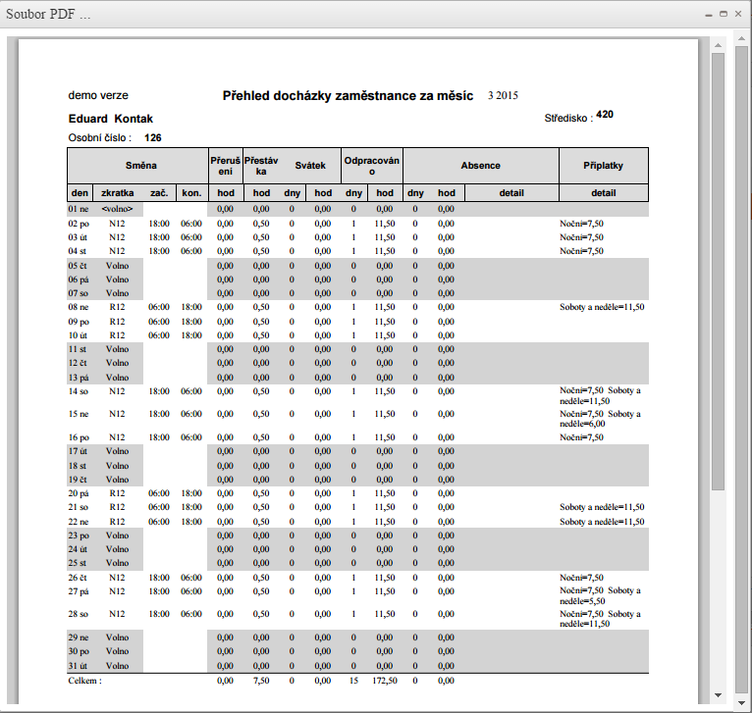Click the report title 'Přehled docházky zaměstnance za měsíc'
The width and height of the screenshot is (752, 713).
click(x=348, y=96)
